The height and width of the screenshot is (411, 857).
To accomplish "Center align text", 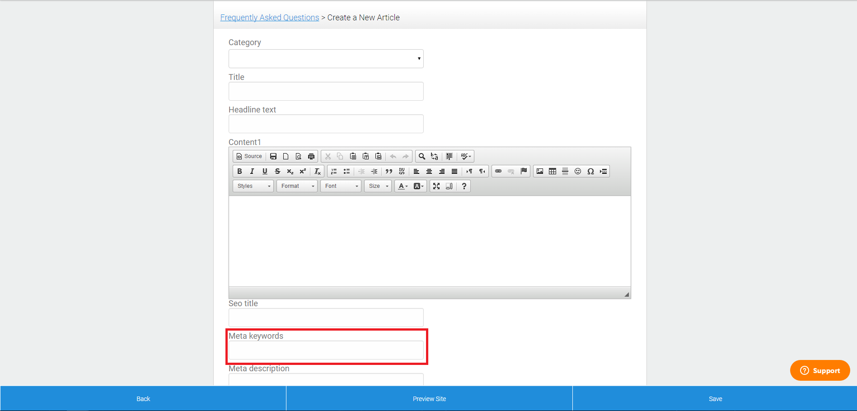I will point(429,171).
